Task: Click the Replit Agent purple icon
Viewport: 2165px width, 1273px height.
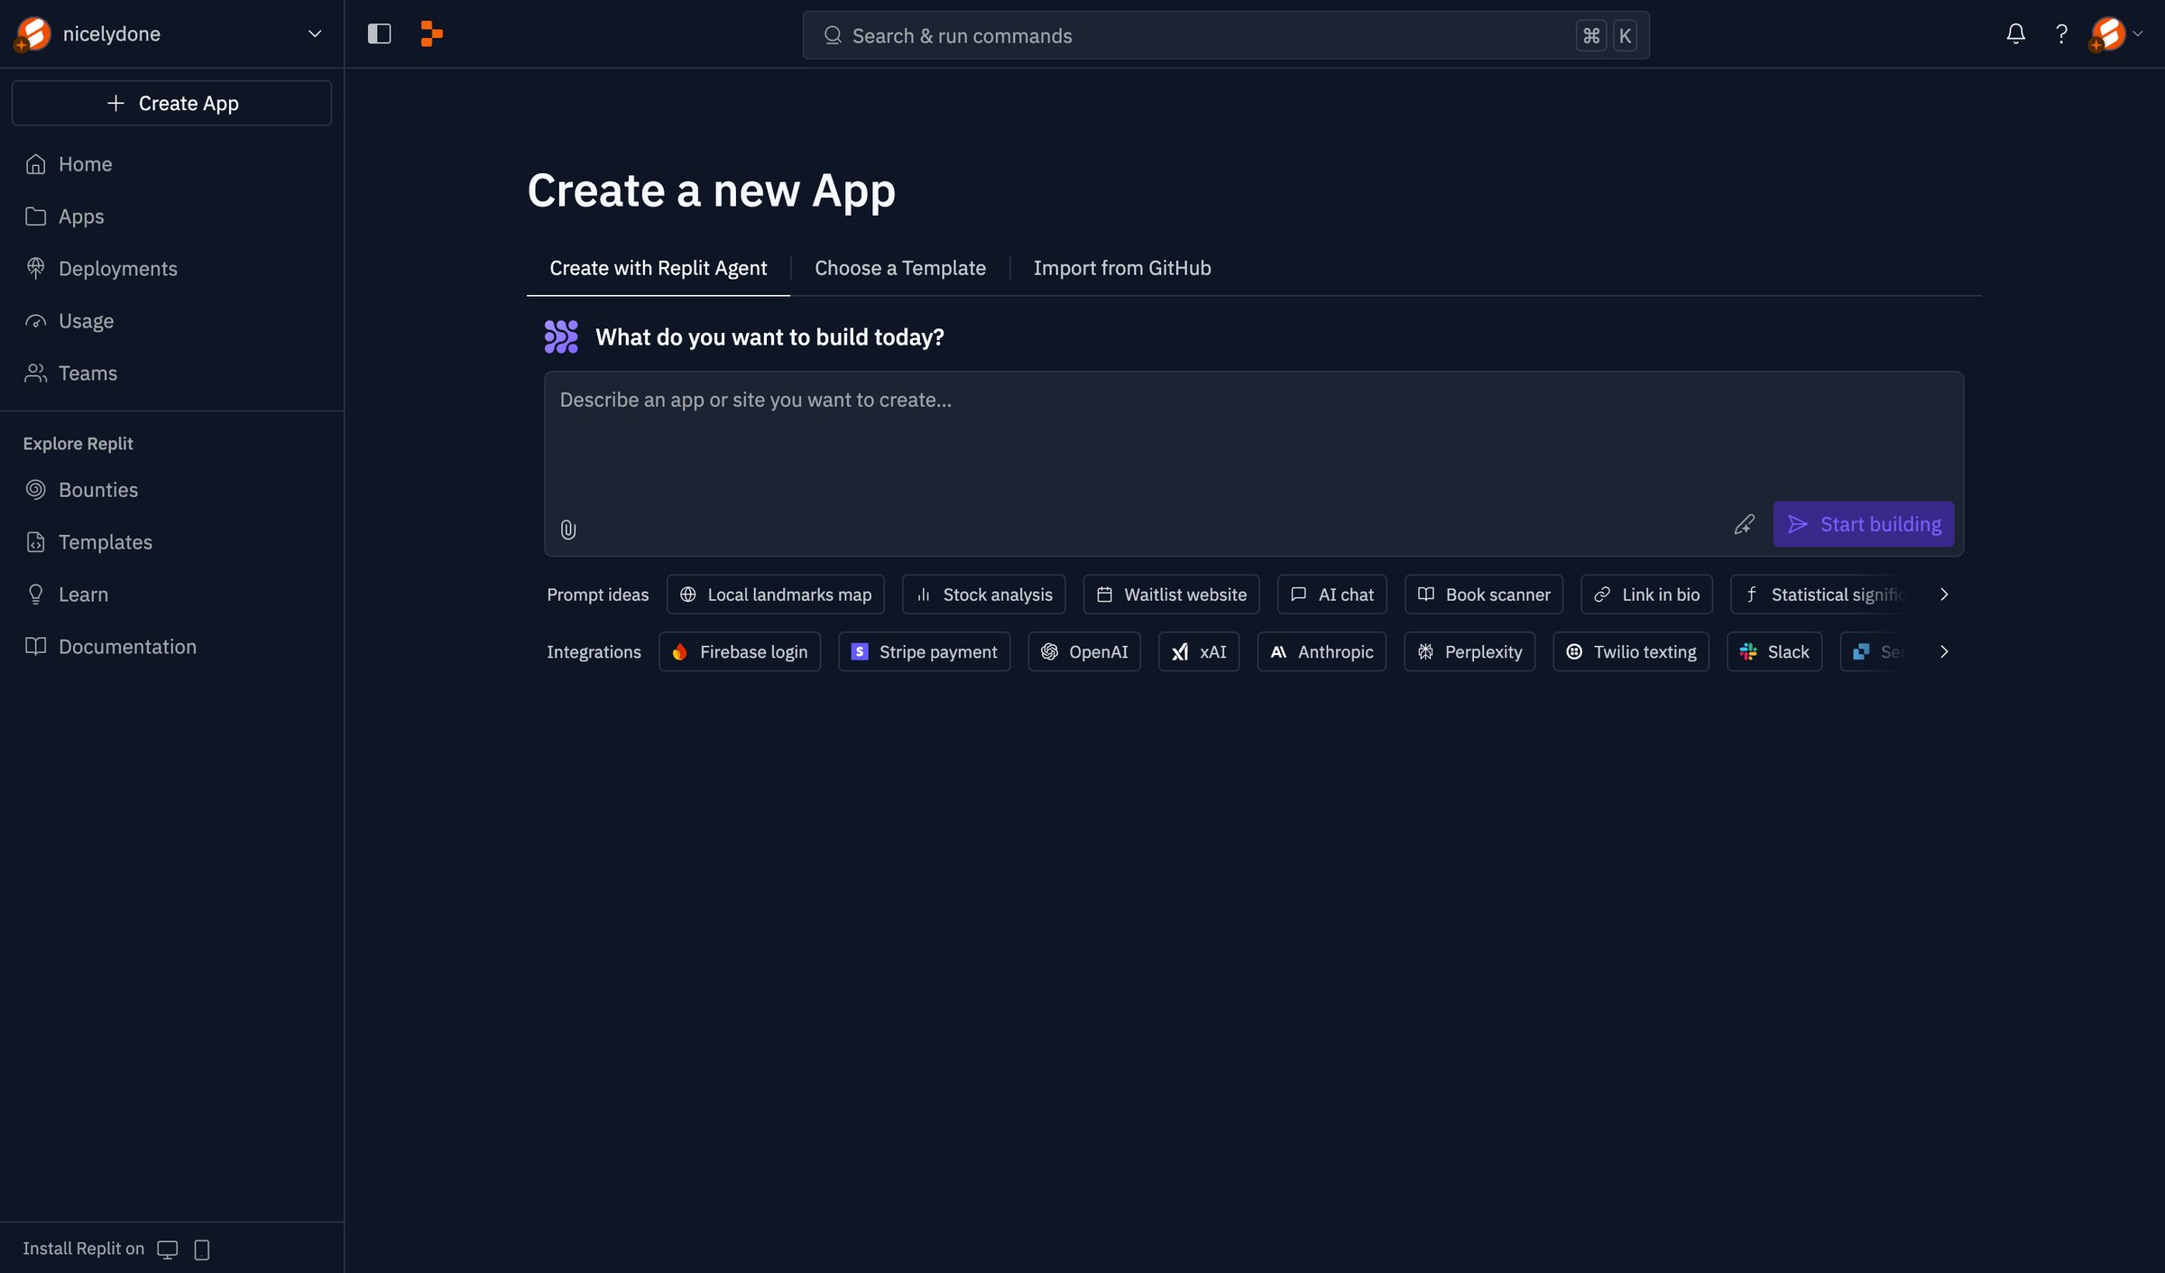Action: pos(561,337)
